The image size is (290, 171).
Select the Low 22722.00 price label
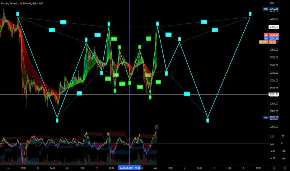271,118
